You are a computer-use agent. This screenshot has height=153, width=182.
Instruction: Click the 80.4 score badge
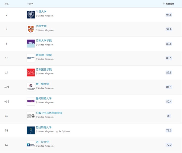169,102
